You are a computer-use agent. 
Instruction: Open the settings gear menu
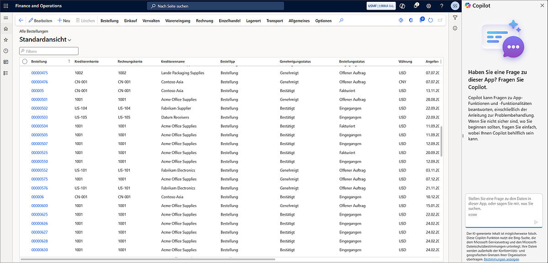point(429,6)
